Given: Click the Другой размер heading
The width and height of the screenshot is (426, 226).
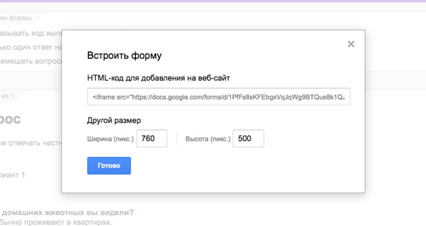Looking at the screenshot, I should pos(114,120).
